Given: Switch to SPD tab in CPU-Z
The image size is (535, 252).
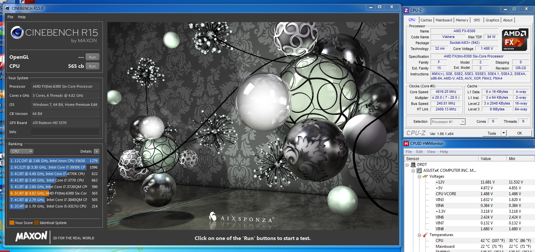Looking at the screenshot, I should tap(477, 20).
